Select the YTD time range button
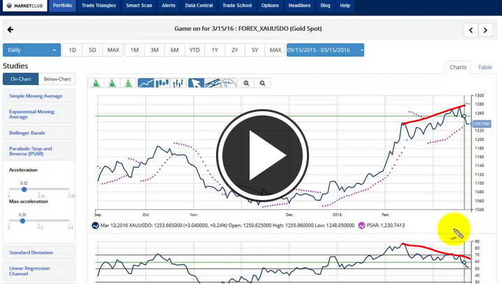This screenshot has height=284, width=502. tap(194, 50)
